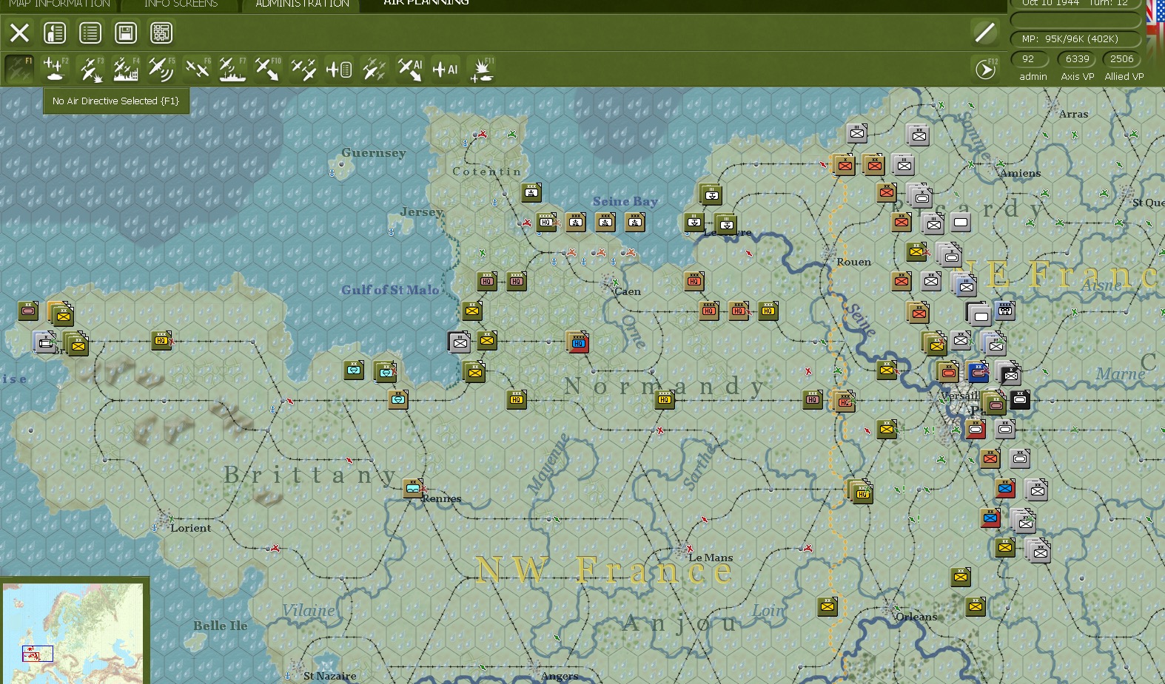Close air planning with the X icon

[19, 33]
